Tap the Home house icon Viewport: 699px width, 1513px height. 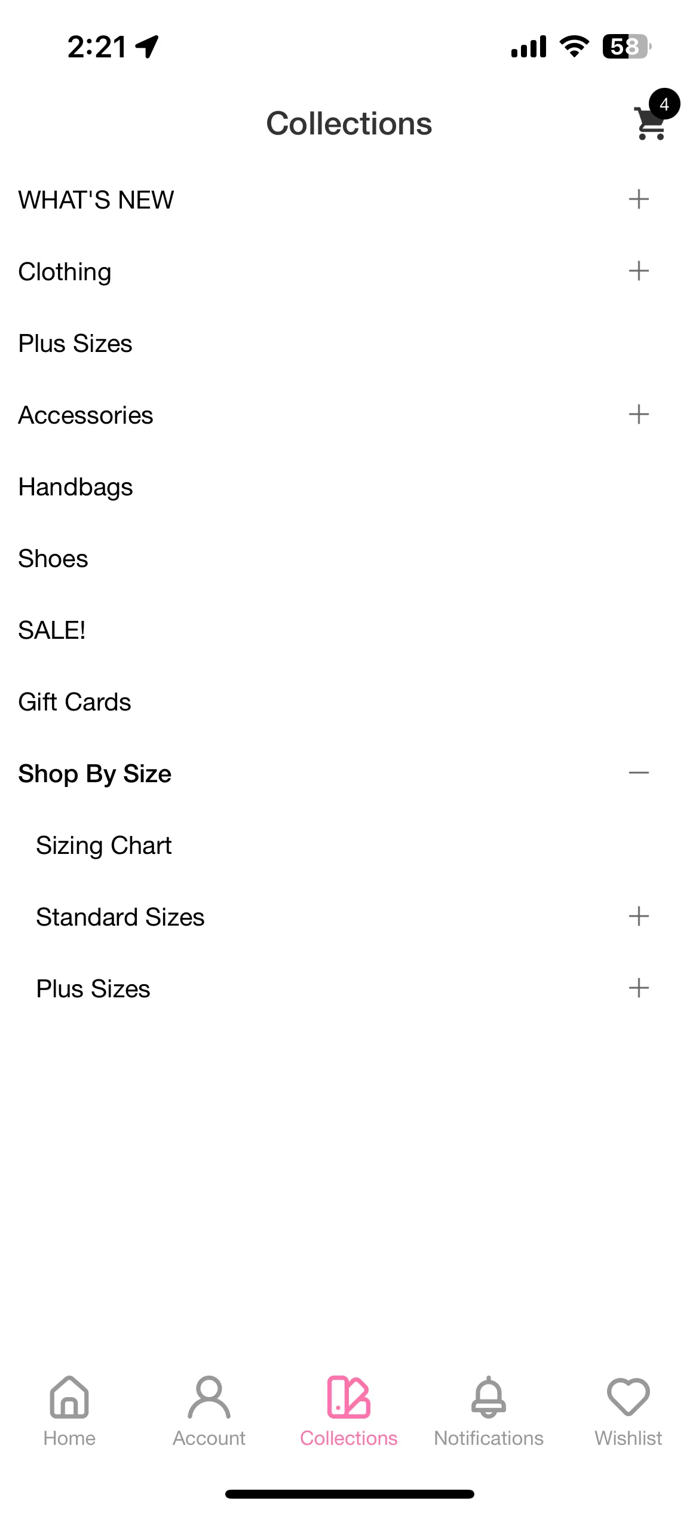pyautogui.click(x=69, y=1397)
